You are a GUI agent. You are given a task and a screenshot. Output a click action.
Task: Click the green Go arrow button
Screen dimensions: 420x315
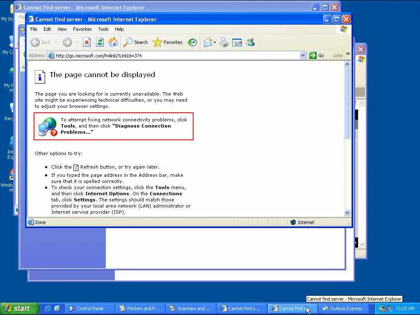(x=313, y=55)
